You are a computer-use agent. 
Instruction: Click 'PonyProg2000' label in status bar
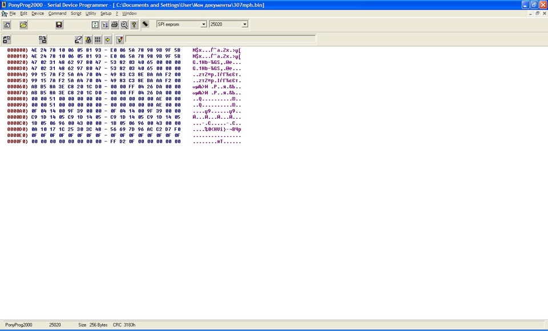pos(18,325)
